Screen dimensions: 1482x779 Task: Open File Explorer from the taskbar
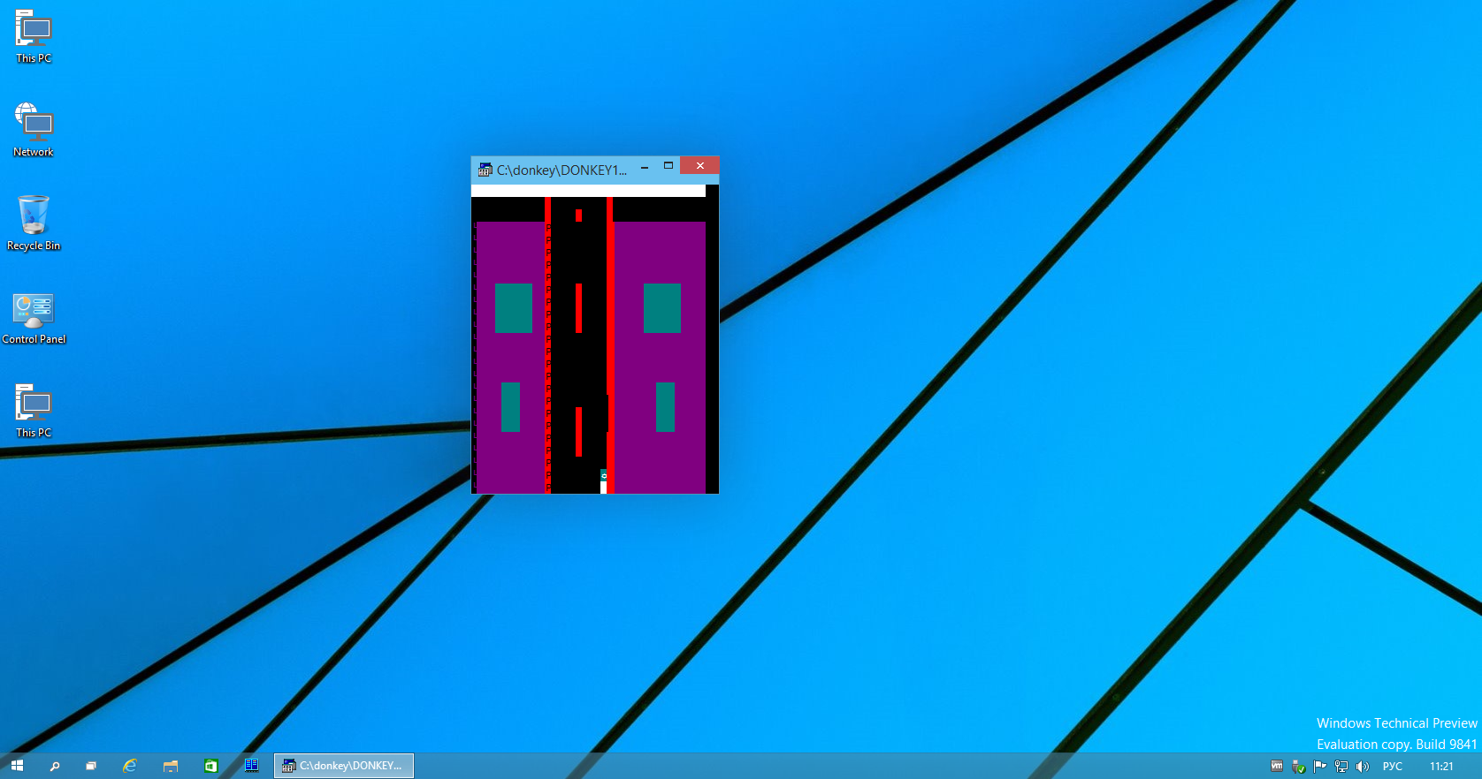tap(171, 766)
